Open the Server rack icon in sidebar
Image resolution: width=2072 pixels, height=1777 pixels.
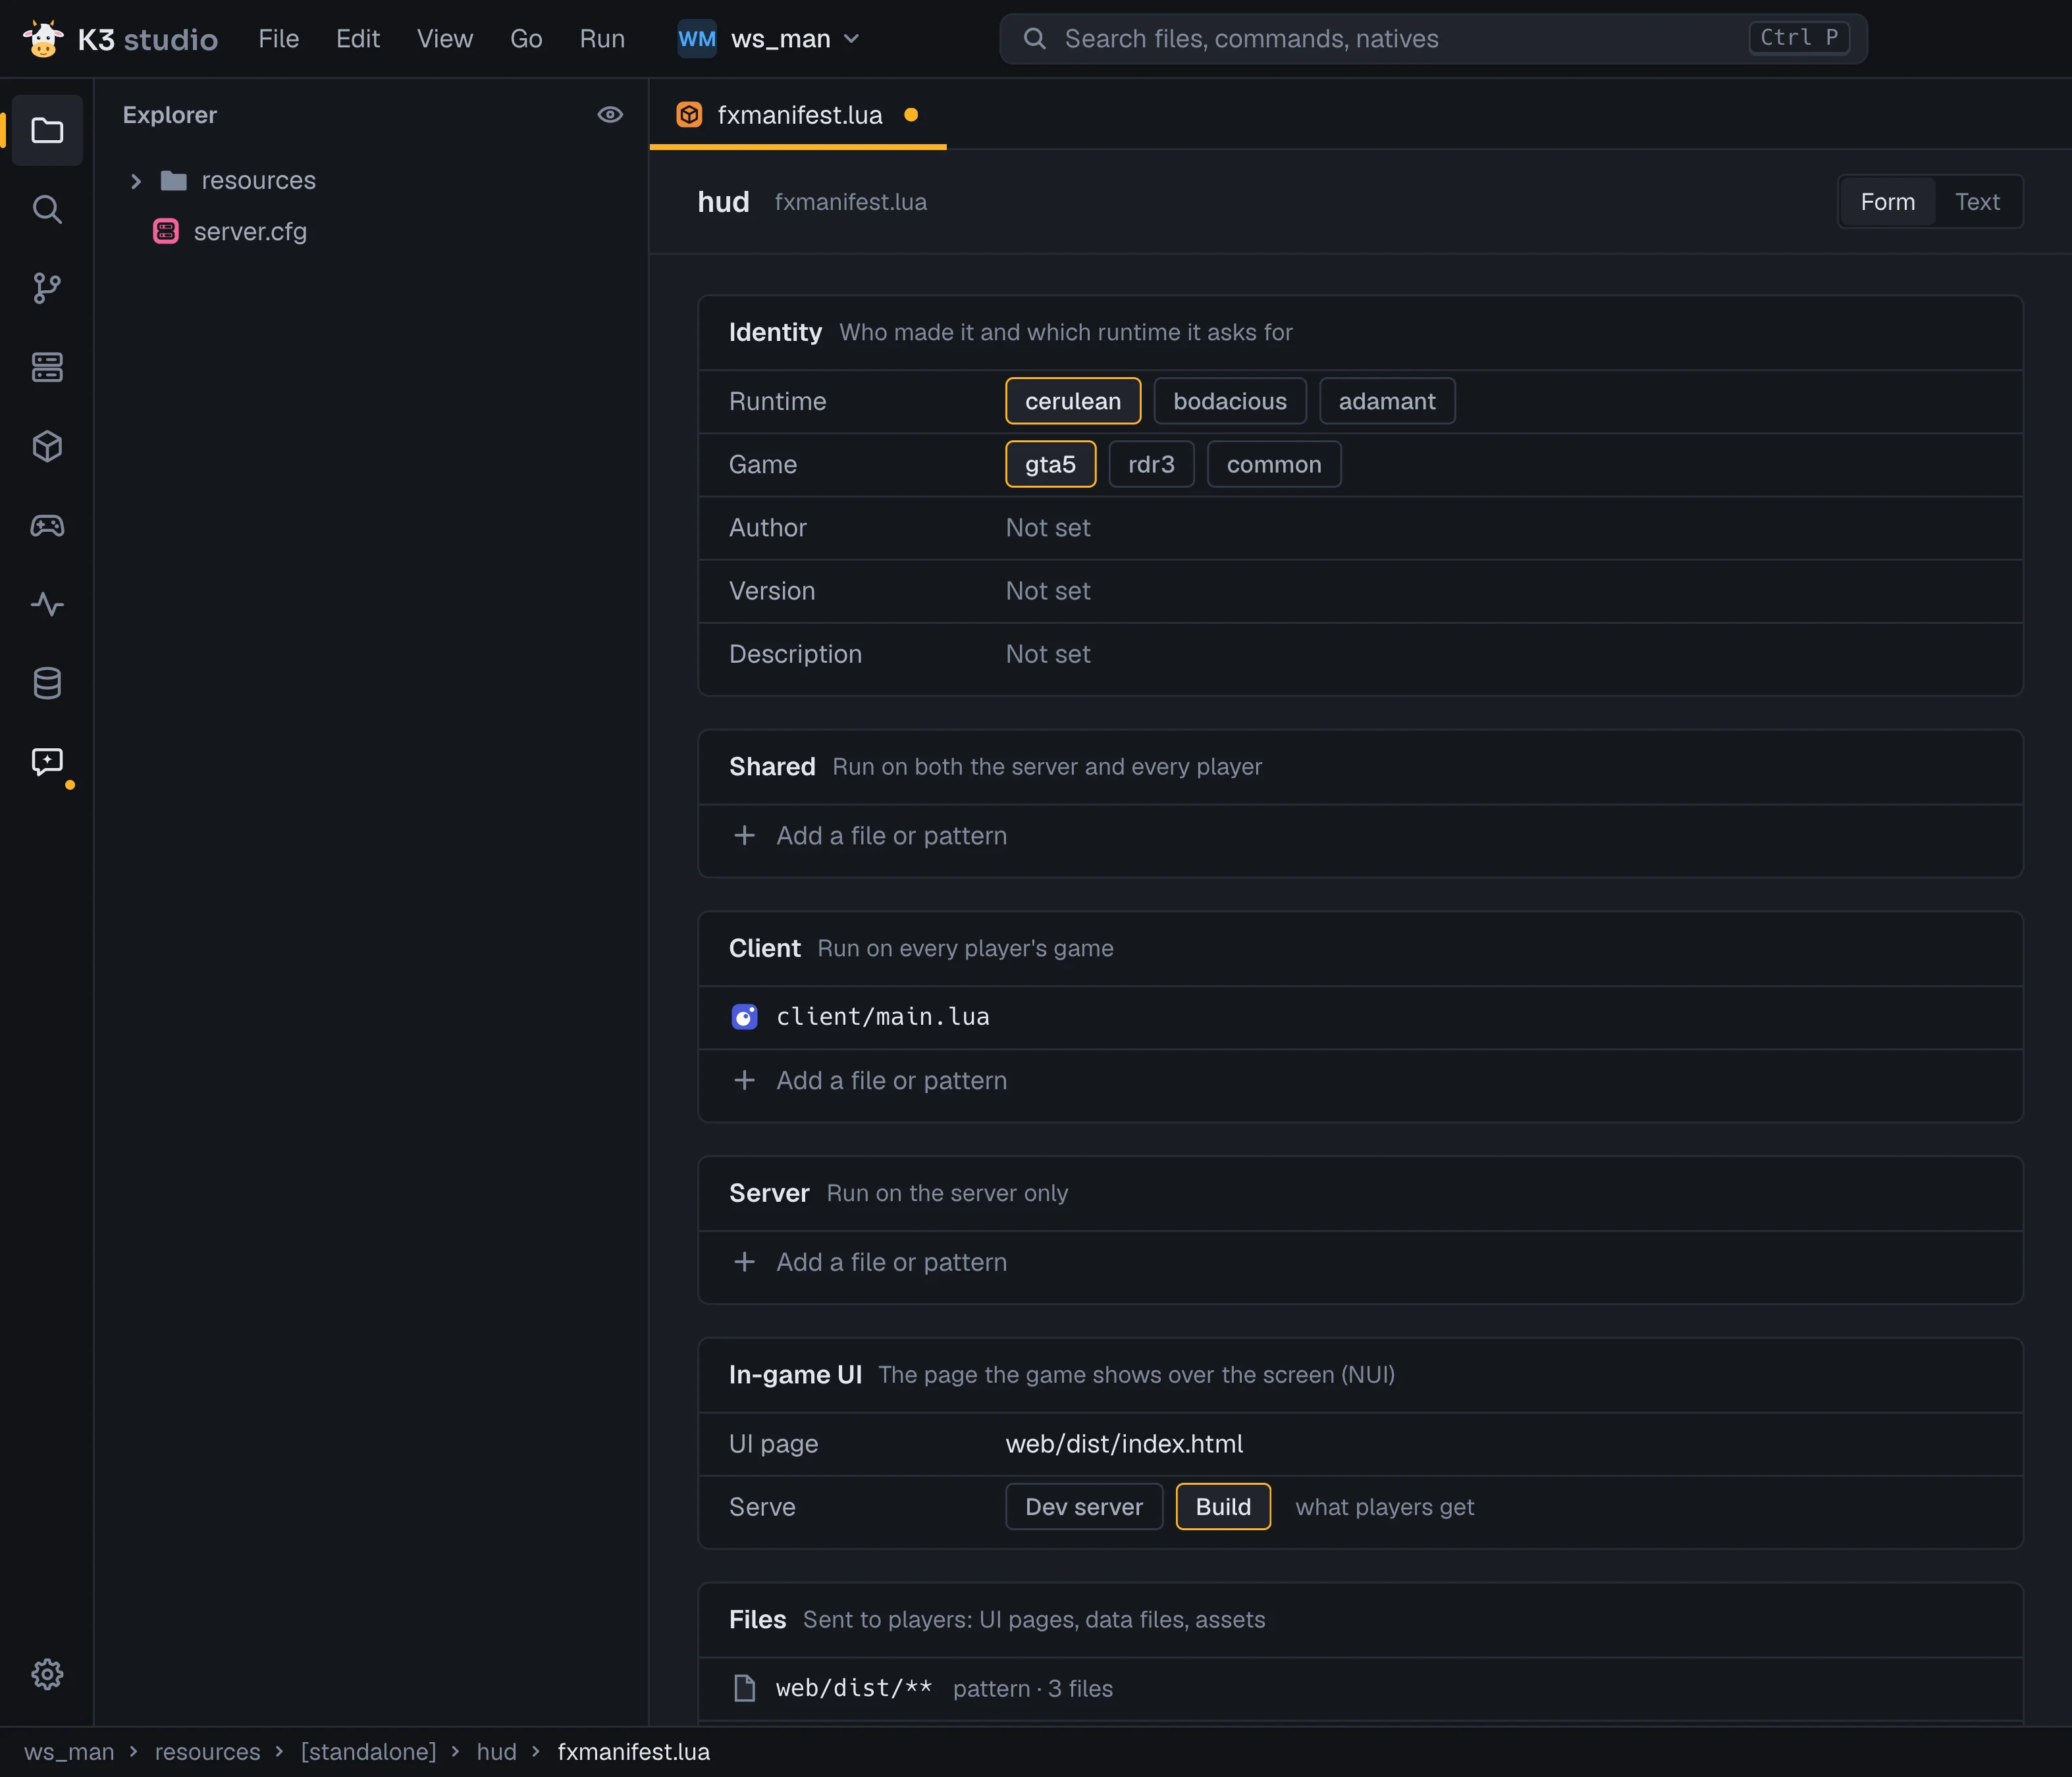coord(47,367)
